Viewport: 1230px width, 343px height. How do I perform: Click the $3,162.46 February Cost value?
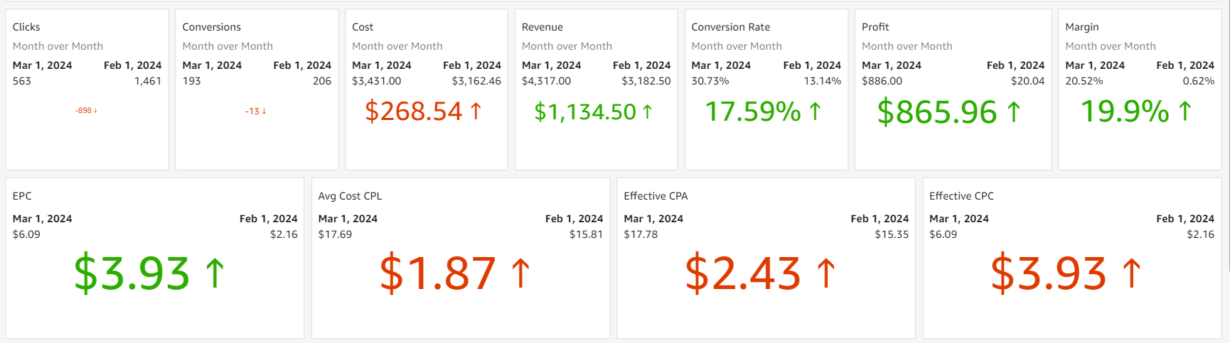(476, 81)
